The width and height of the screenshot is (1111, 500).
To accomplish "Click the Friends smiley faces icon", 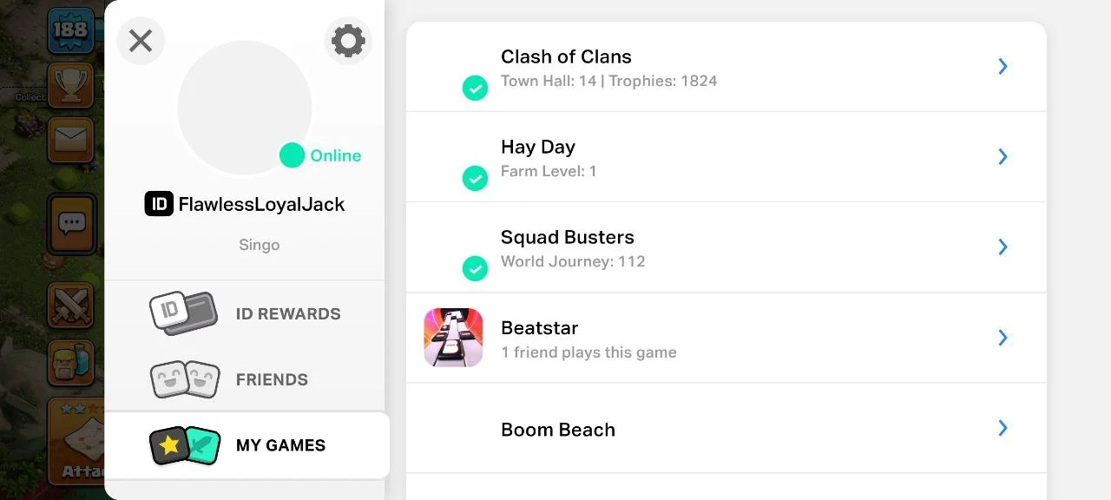I will [185, 379].
